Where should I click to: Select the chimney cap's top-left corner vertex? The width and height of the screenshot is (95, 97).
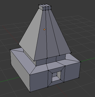[x=39, y=5]
